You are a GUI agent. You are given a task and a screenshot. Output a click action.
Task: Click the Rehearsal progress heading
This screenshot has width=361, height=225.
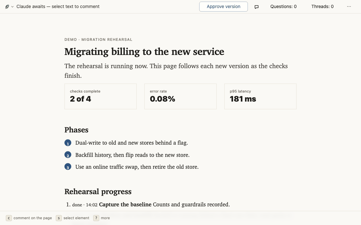[x=98, y=192]
